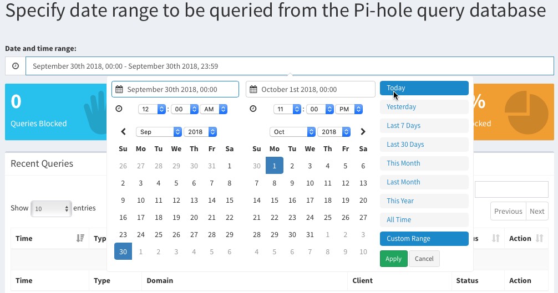The image size is (558, 293).
Task: Cancel the date range picker
Action: [424, 259]
